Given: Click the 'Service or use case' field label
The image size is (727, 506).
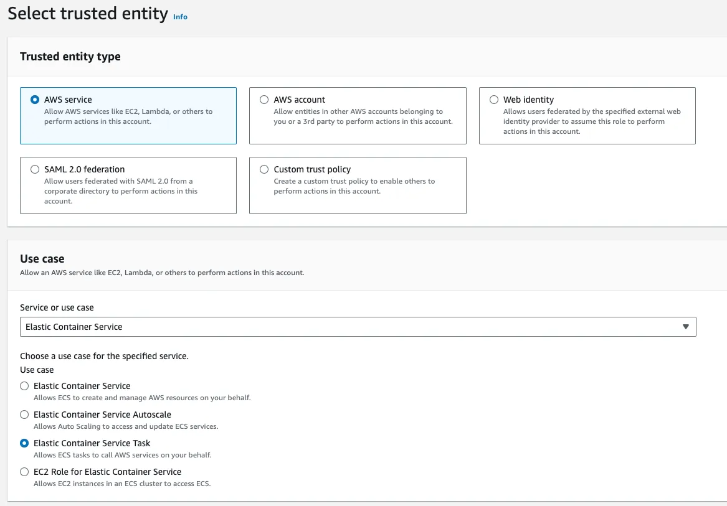Looking at the screenshot, I should coord(57,307).
